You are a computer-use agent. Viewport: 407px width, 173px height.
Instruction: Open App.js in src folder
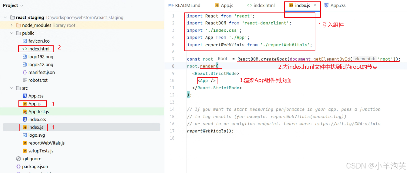(35, 104)
